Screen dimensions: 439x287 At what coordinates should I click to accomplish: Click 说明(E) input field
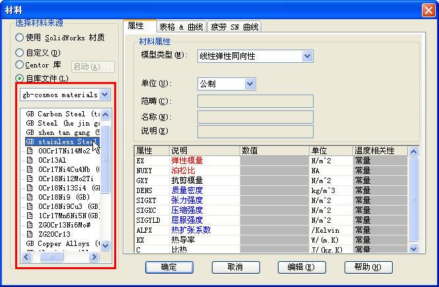point(255,132)
